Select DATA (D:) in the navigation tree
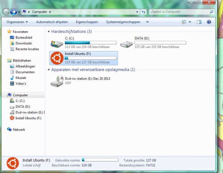The width and height of the screenshot is (223, 173). pos(23,106)
